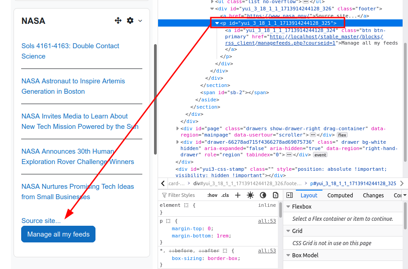Toggle dark color scheme simulation icon
The height and width of the screenshot is (269, 408).
(263, 195)
